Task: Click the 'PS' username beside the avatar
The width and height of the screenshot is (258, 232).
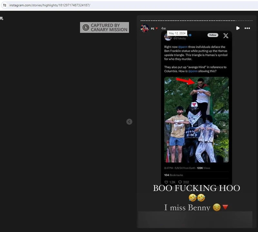Action: 153,29
